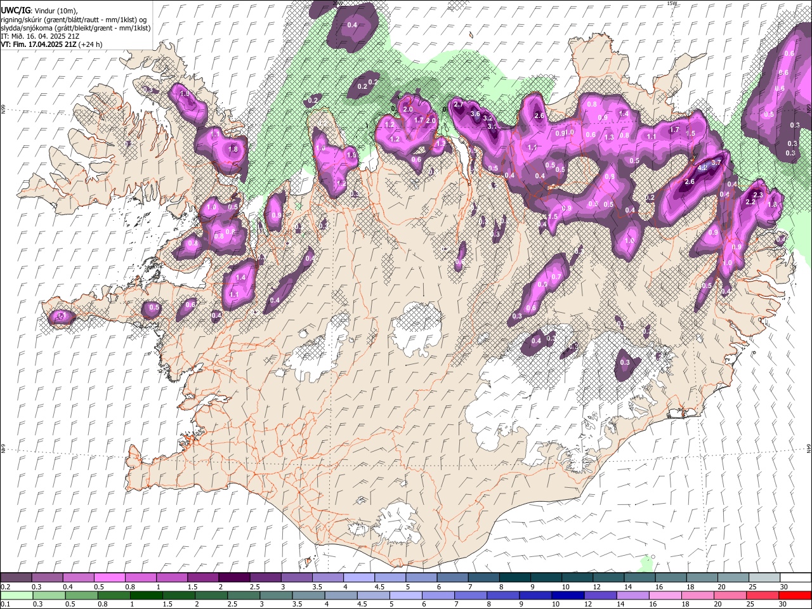Screen dimensions: 812x609
Task: Select the darkest purple upper swatch between 2 and 2.5
Action: pyautogui.click(x=234, y=578)
